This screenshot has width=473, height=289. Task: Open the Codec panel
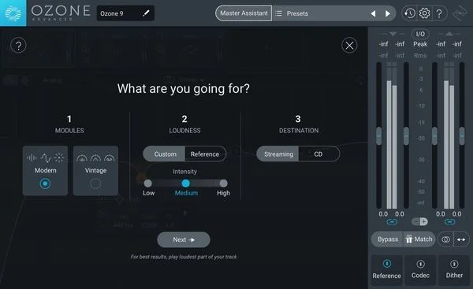420,270
